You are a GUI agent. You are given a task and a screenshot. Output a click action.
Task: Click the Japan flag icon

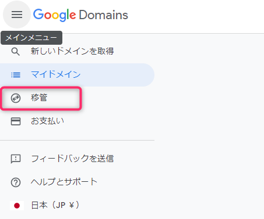coord(17,206)
